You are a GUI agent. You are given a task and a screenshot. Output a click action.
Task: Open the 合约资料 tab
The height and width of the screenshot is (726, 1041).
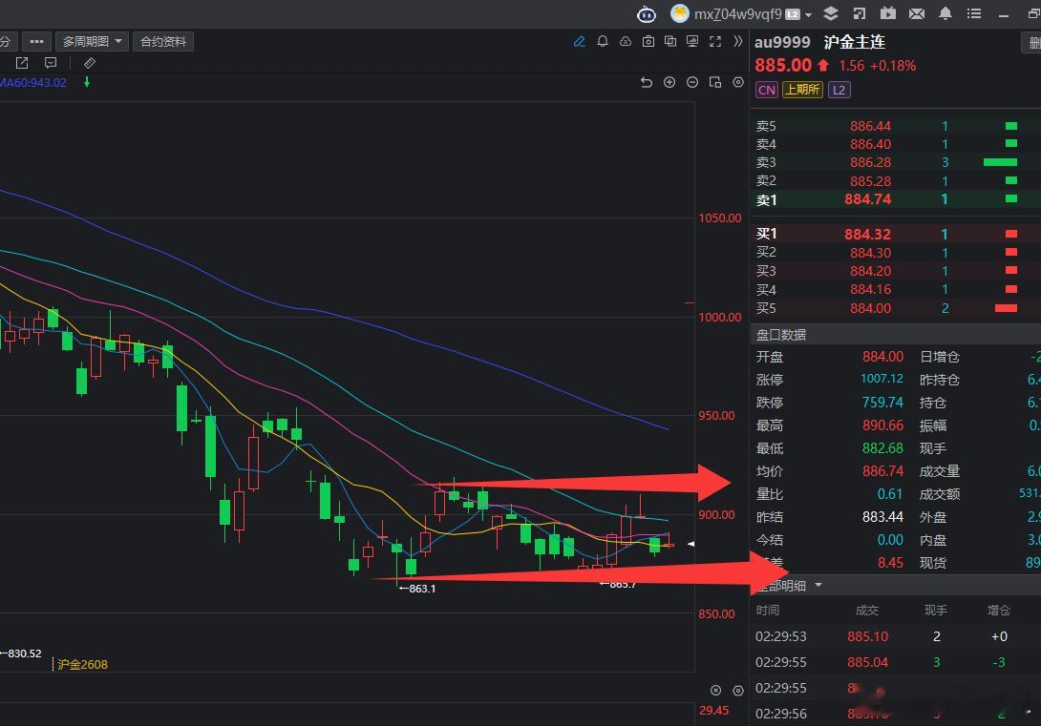pyautogui.click(x=163, y=42)
